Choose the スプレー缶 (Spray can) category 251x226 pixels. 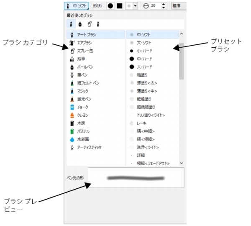tap(85, 51)
